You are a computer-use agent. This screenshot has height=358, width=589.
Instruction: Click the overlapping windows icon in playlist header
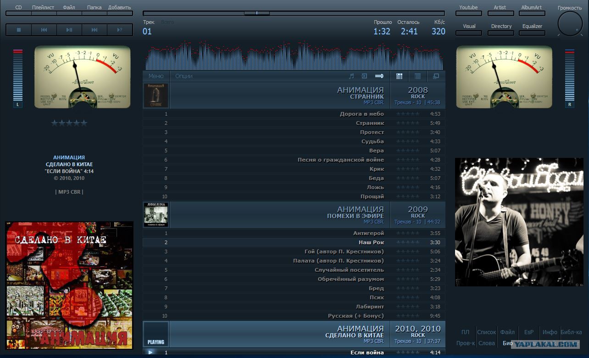pos(436,76)
